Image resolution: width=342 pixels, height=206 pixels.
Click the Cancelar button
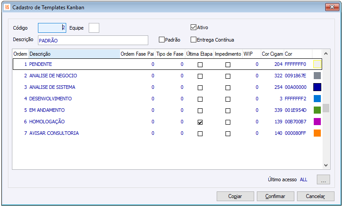[x=316, y=196]
